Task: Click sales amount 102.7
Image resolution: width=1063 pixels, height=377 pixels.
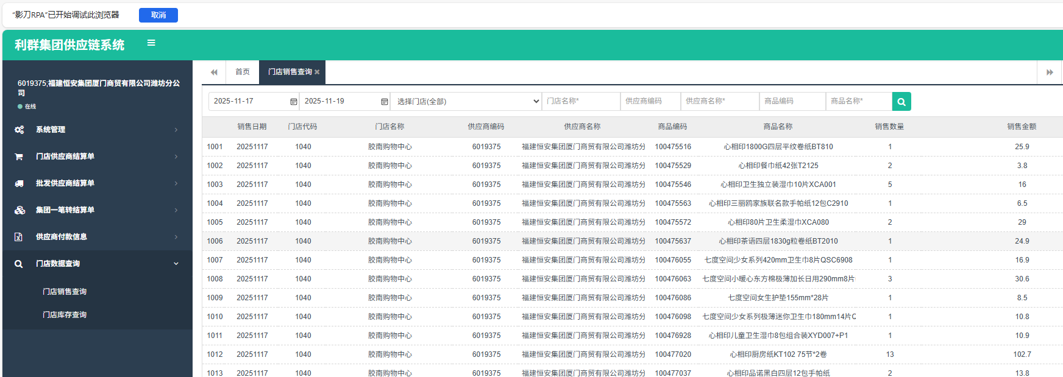Action: click(x=1022, y=354)
